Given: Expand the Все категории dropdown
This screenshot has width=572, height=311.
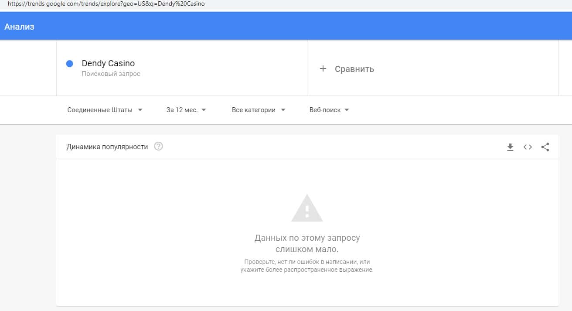Looking at the screenshot, I should pyautogui.click(x=259, y=110).
